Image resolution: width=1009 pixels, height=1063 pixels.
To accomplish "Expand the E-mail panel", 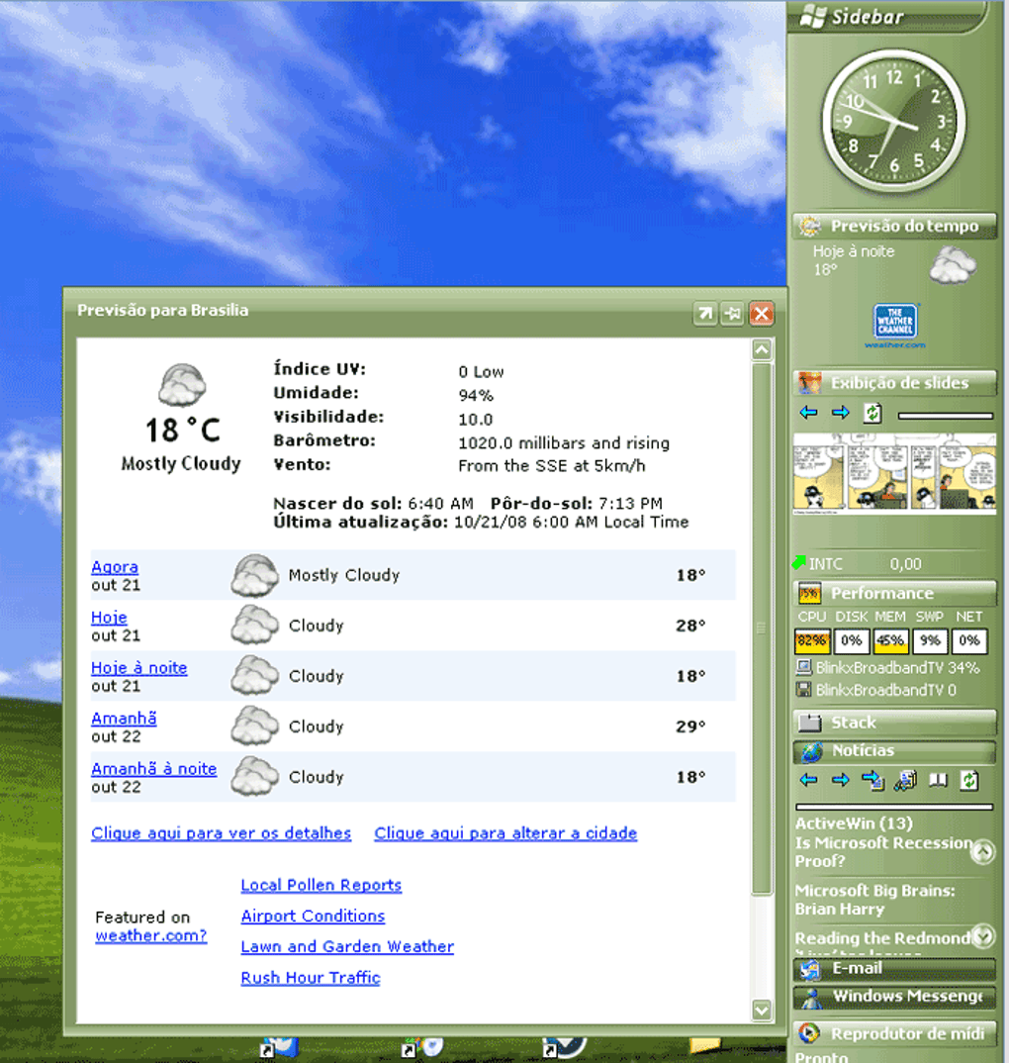I will (894, 969).
